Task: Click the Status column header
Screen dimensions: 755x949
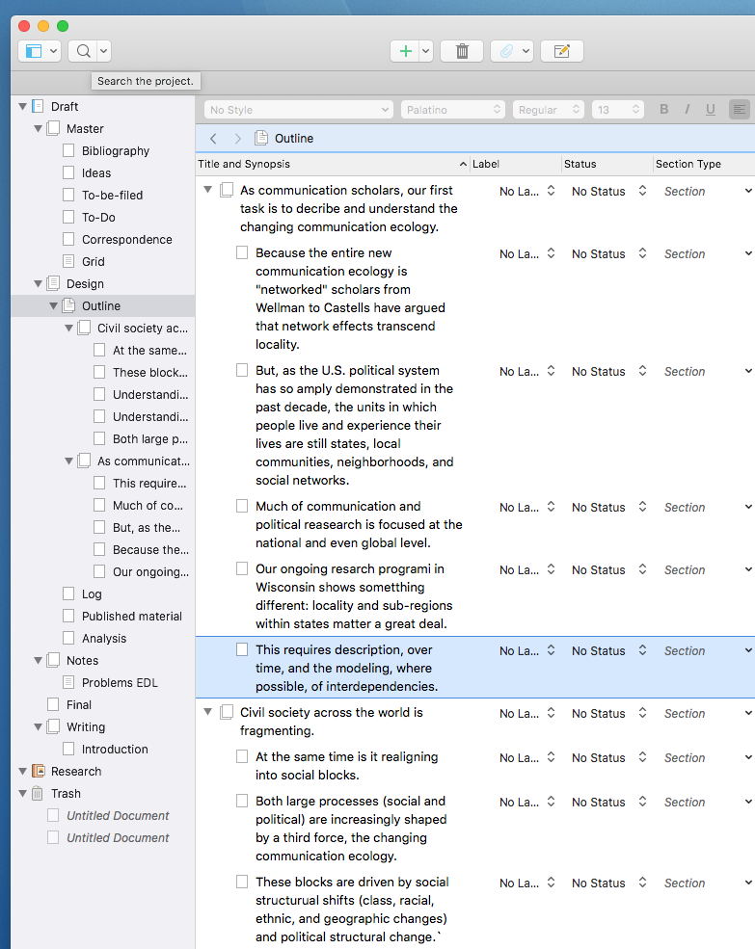Action: pos(604,164)
